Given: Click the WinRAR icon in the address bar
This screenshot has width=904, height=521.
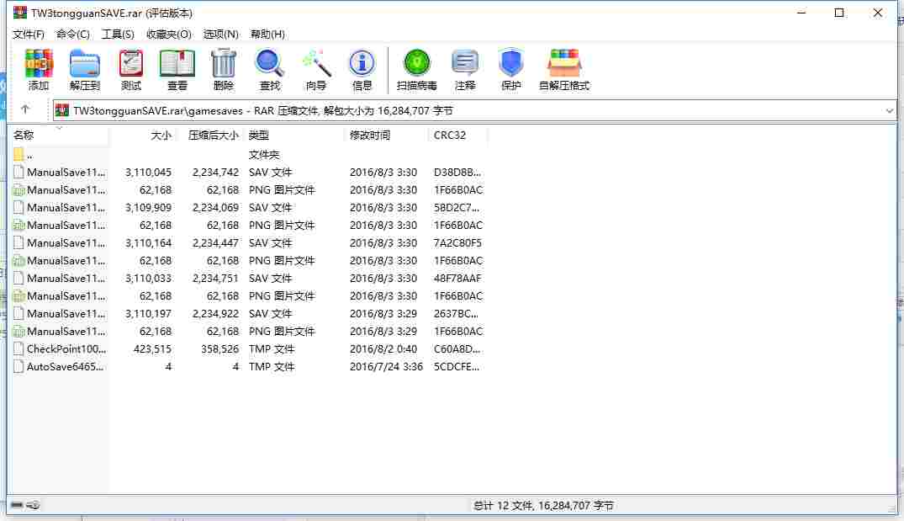Looking at the screenshot, I should [62, 110].
